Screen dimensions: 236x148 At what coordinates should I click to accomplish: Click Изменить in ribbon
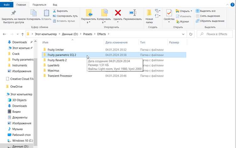(184, 16)
